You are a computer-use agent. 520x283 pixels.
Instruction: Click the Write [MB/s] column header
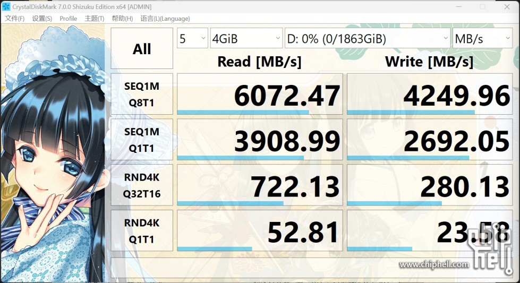coord(429,62)
